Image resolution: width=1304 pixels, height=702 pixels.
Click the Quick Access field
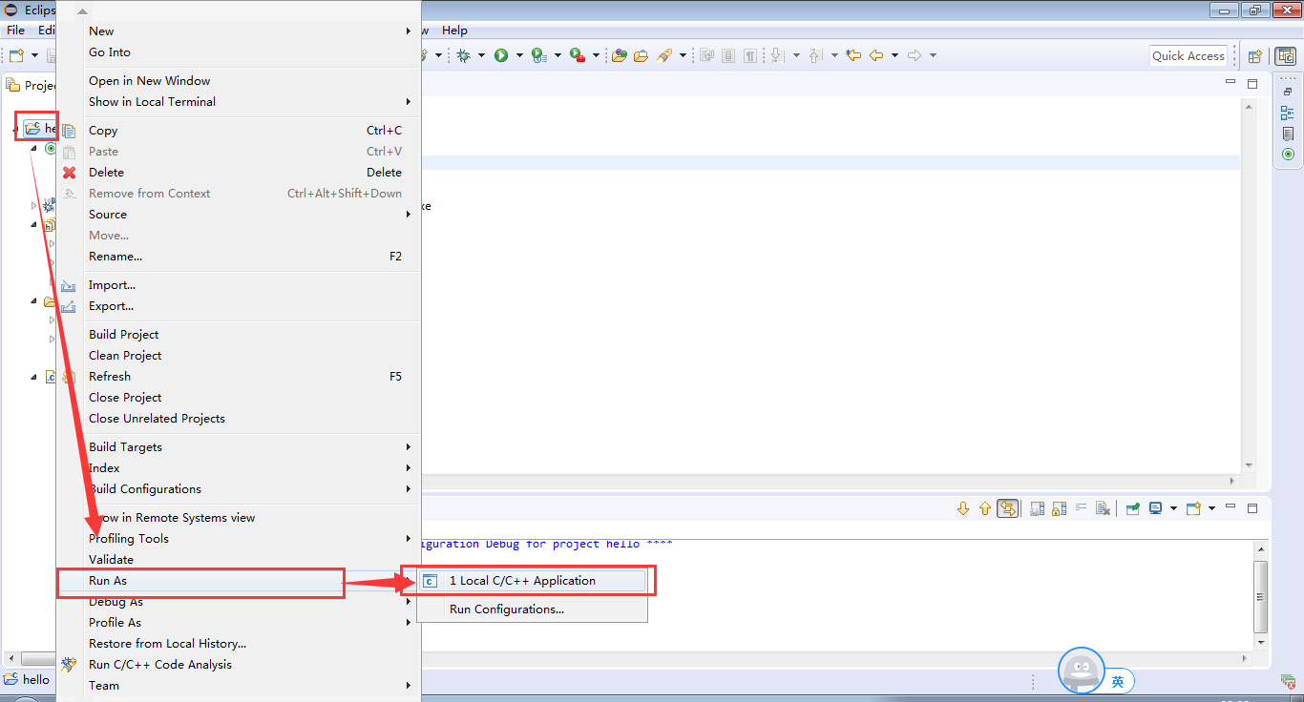point(1188,55)
